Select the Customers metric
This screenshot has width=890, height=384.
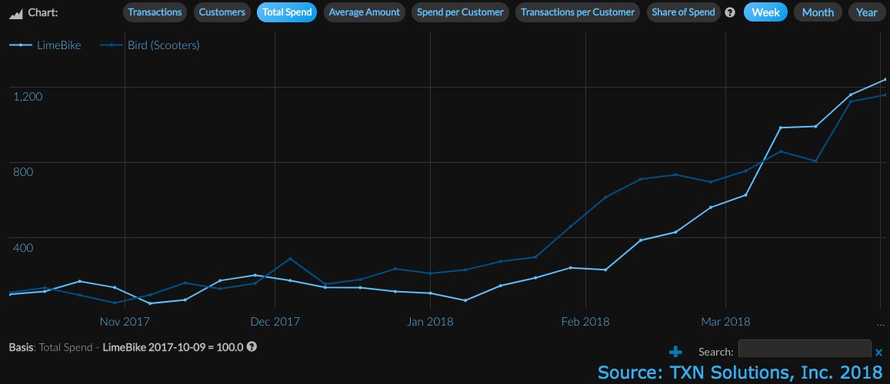[222, 12]
